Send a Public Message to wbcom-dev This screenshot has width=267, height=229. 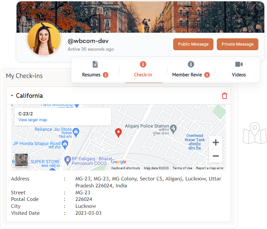tap(193, 44)
